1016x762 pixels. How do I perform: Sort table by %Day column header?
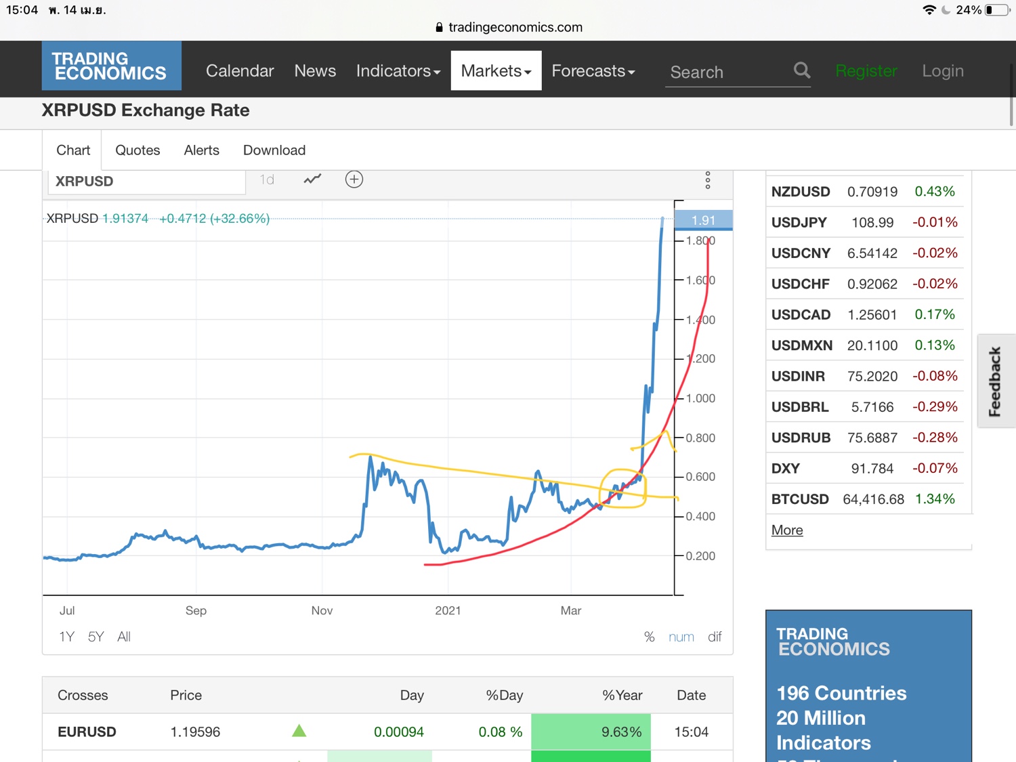pos(504,695)
